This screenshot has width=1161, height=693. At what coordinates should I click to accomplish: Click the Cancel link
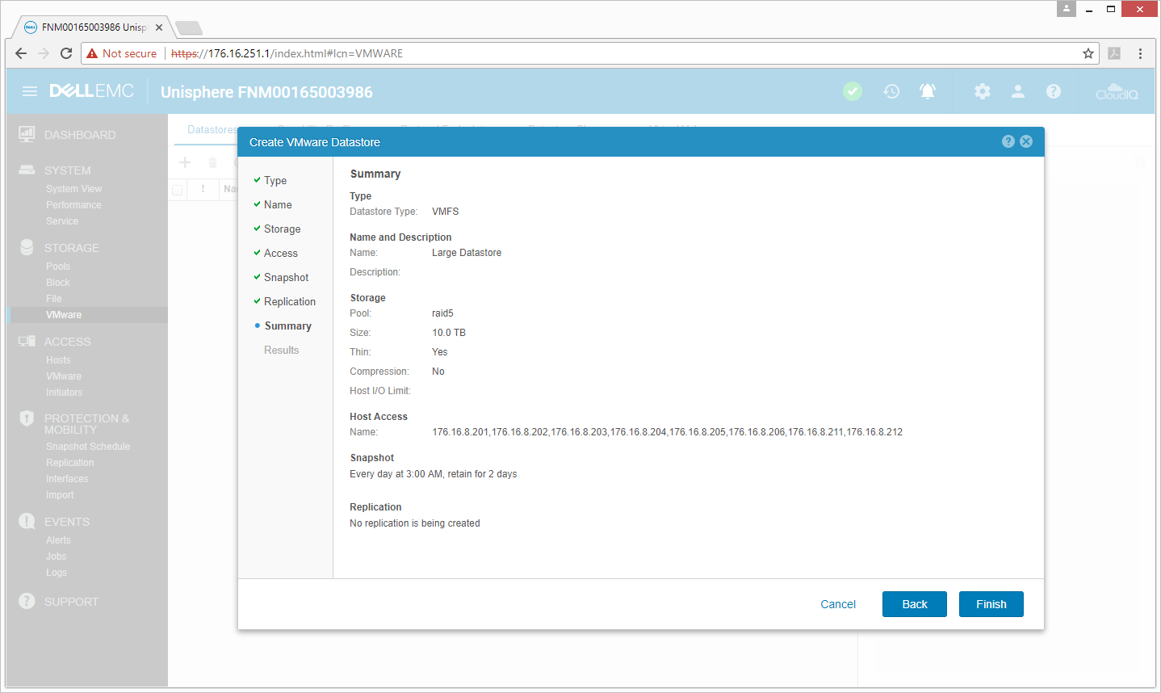[838, 604]
